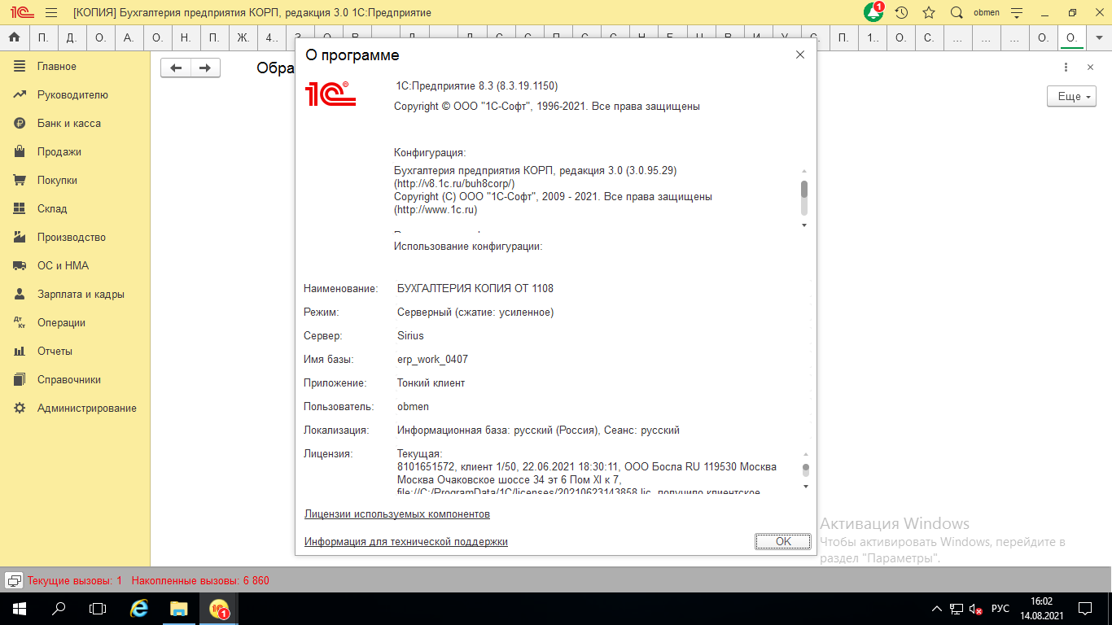1112x625 pixels.
Task: Open Task View on taskbar
Action: [98, 609]
